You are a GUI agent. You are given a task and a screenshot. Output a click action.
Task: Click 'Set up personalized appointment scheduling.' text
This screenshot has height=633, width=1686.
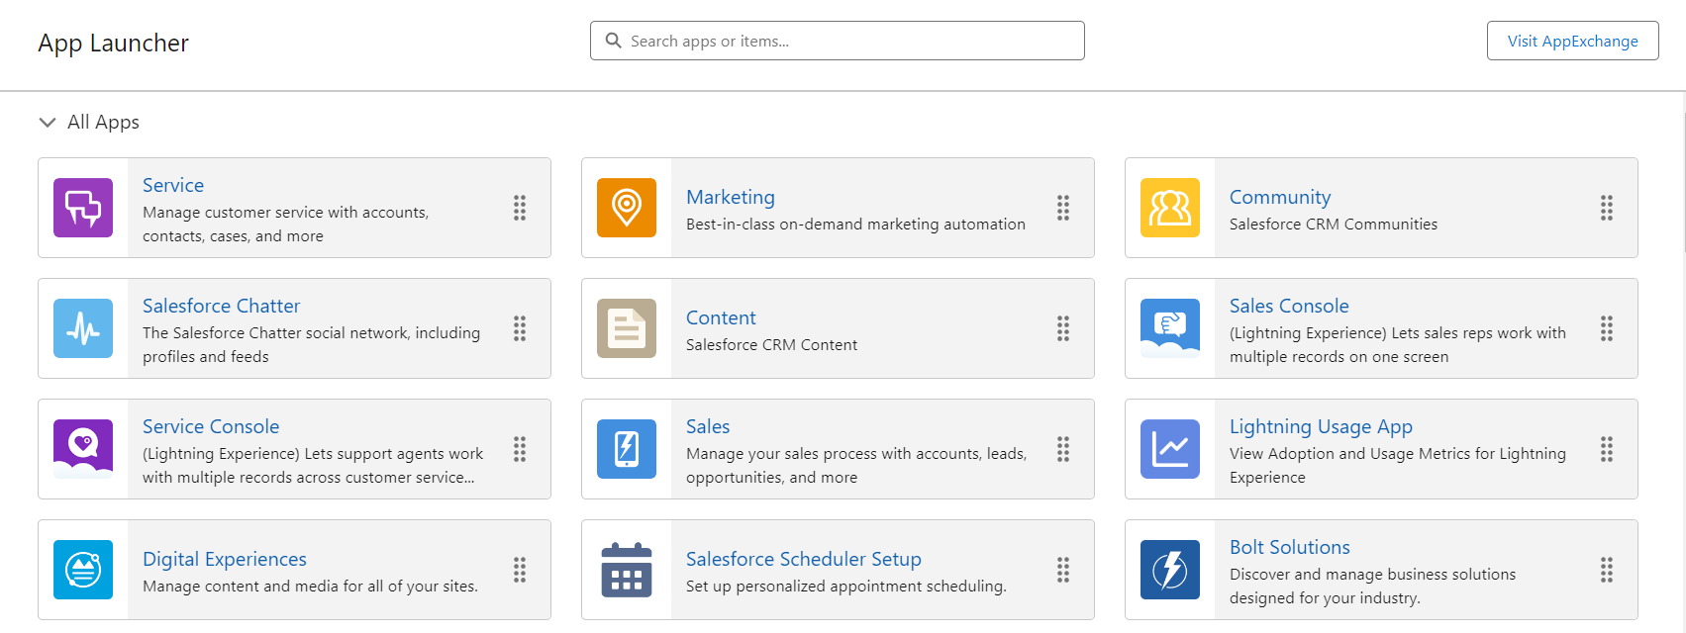(846, 587)
